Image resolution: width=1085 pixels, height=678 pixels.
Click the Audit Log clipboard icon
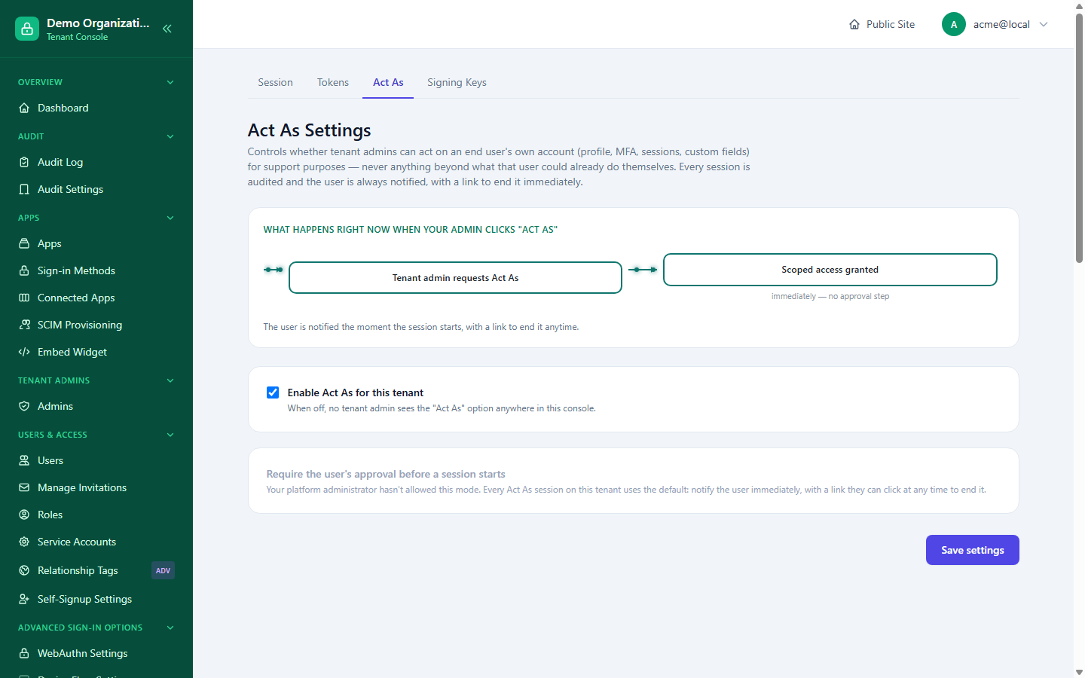pyautogui.click(x=24, y=162)
